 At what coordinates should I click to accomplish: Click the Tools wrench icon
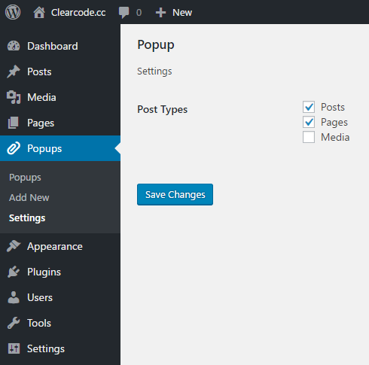[14, 323]
